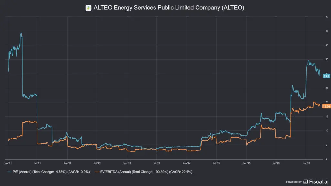Image resolution: width=331 pixels, height=186 pixels.
Task: Toggle the EV/EBITDA (Annual) legend entry
Action: point(144,172)
